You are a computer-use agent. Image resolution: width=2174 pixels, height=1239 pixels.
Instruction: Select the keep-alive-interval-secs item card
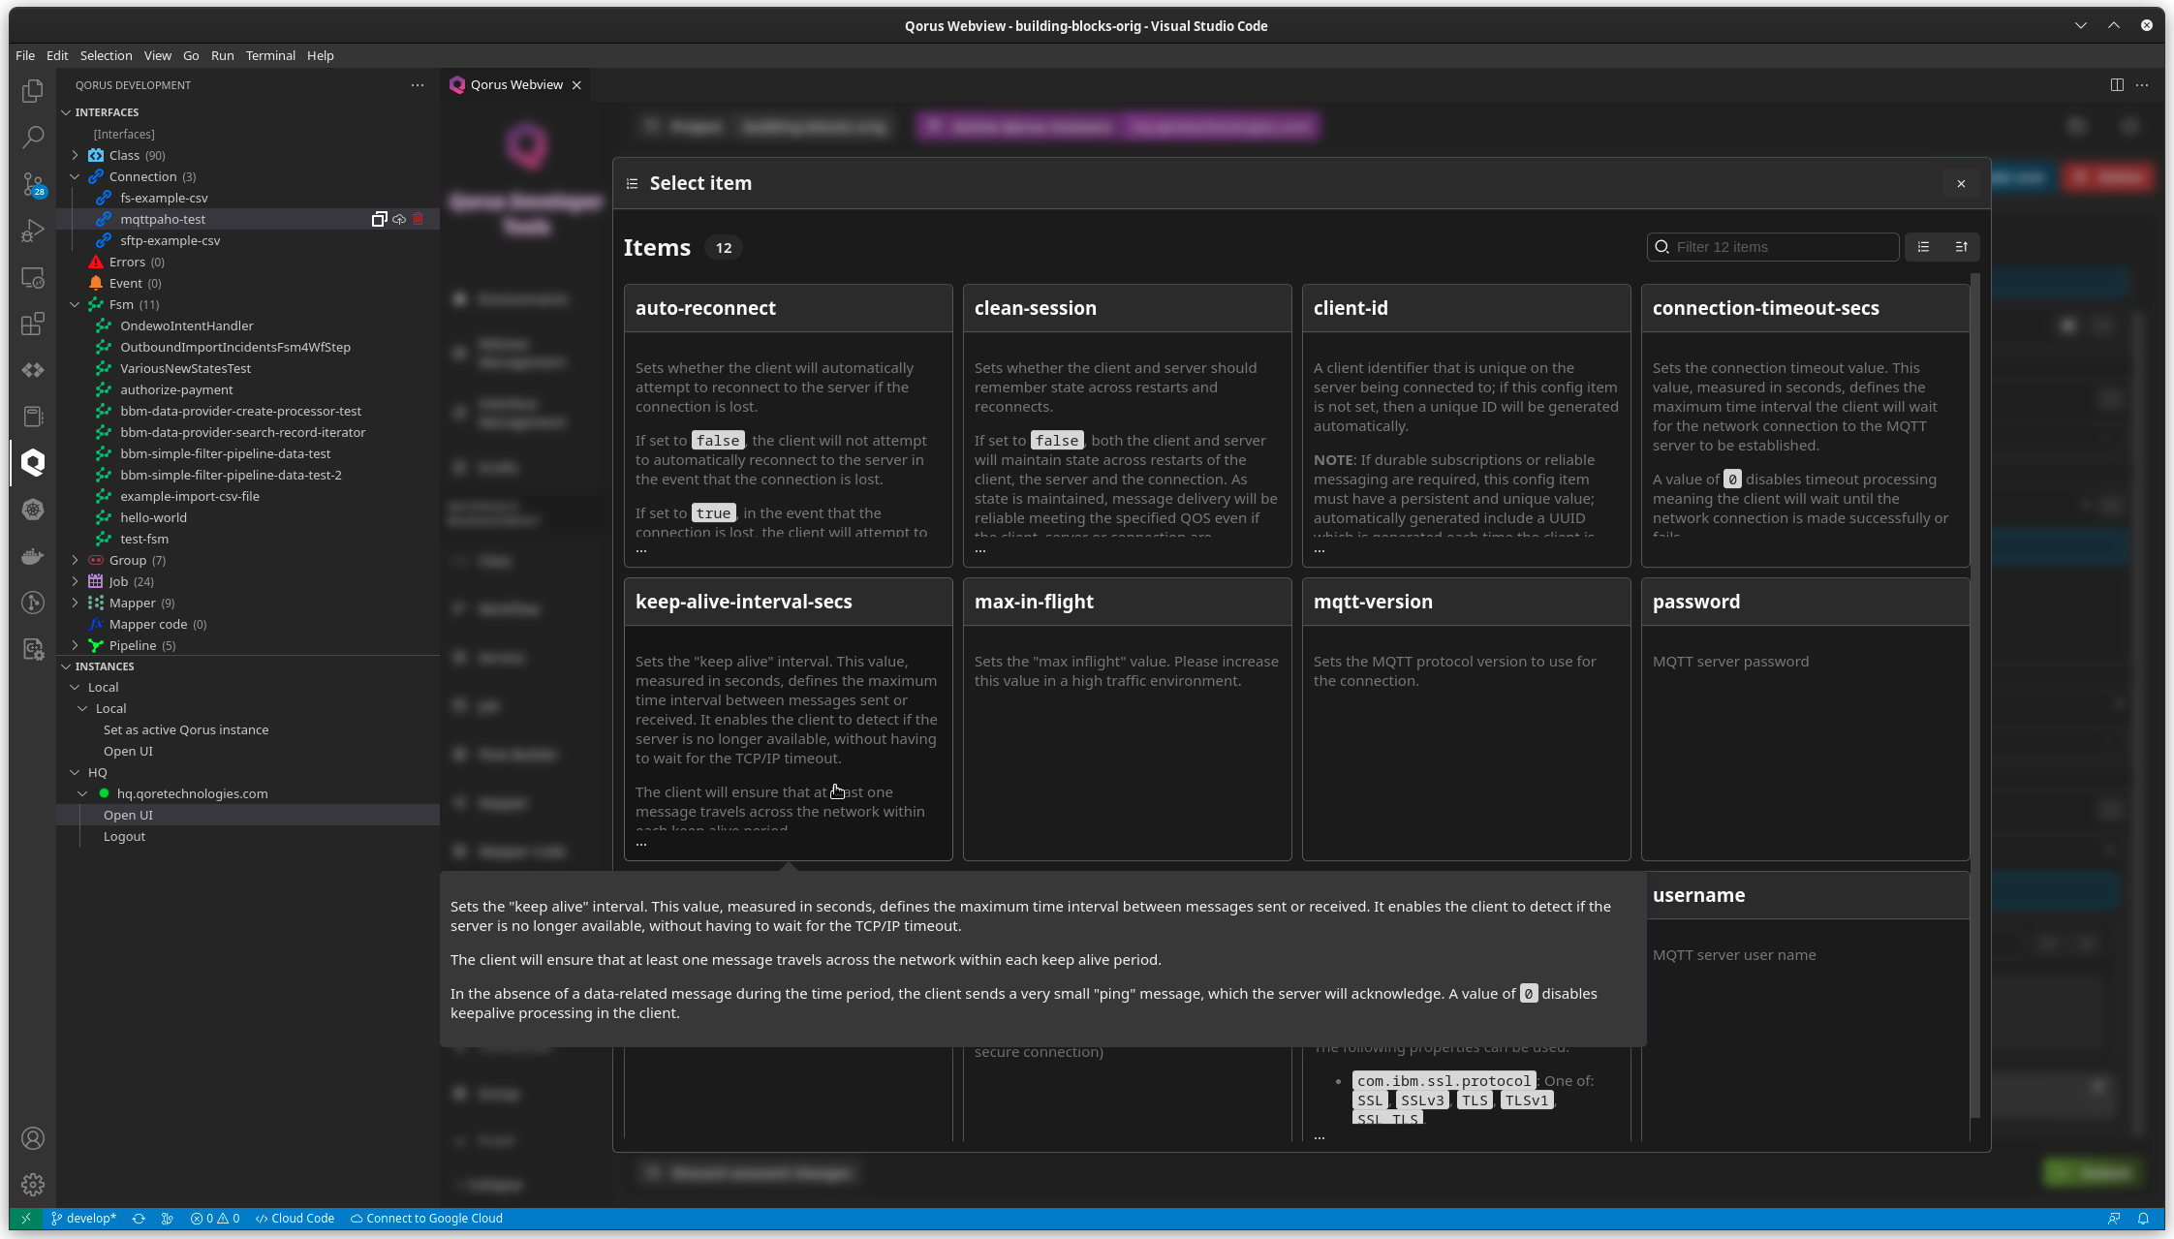coord(788,719)
